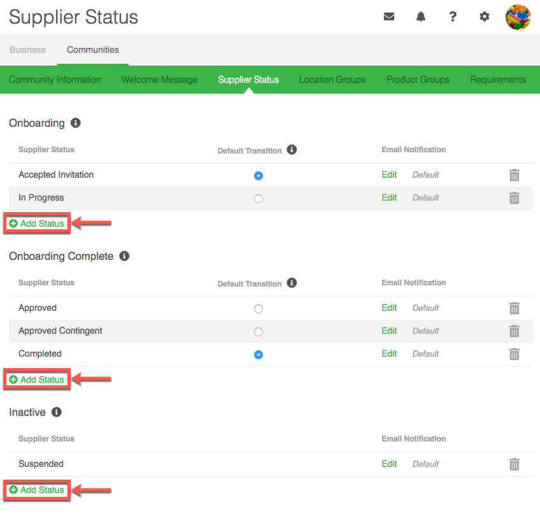The height and width of the screenshot is (514, 540).
Task: Delete the Accepted Invitation status via trash icon
Action: pyautogui.click(x=514, y=175)
